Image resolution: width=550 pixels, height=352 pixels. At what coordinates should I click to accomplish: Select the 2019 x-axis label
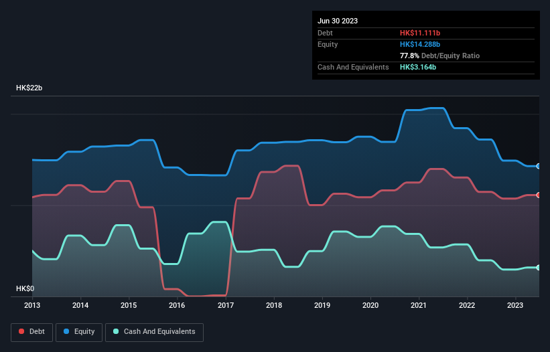tap(322, 305)
